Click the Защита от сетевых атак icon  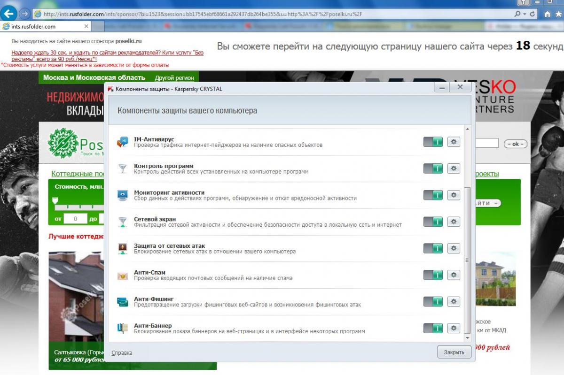(122, 248)
